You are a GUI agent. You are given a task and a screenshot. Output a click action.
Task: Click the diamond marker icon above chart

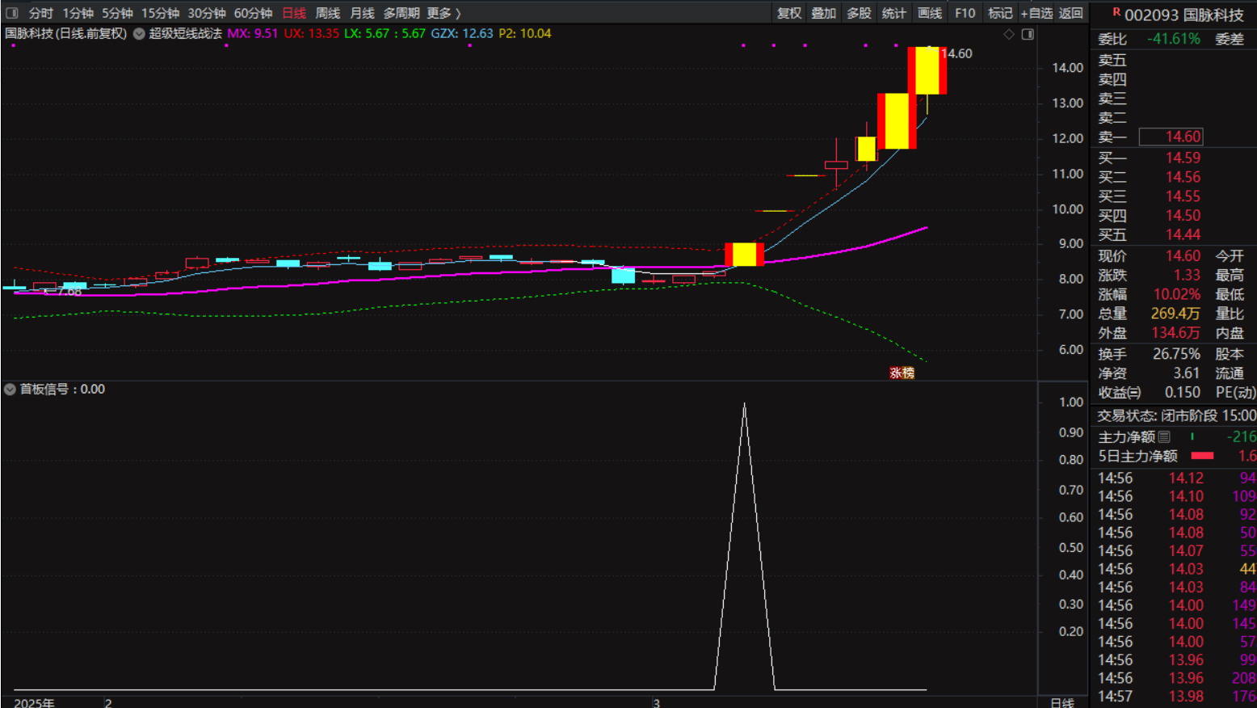1008,34
